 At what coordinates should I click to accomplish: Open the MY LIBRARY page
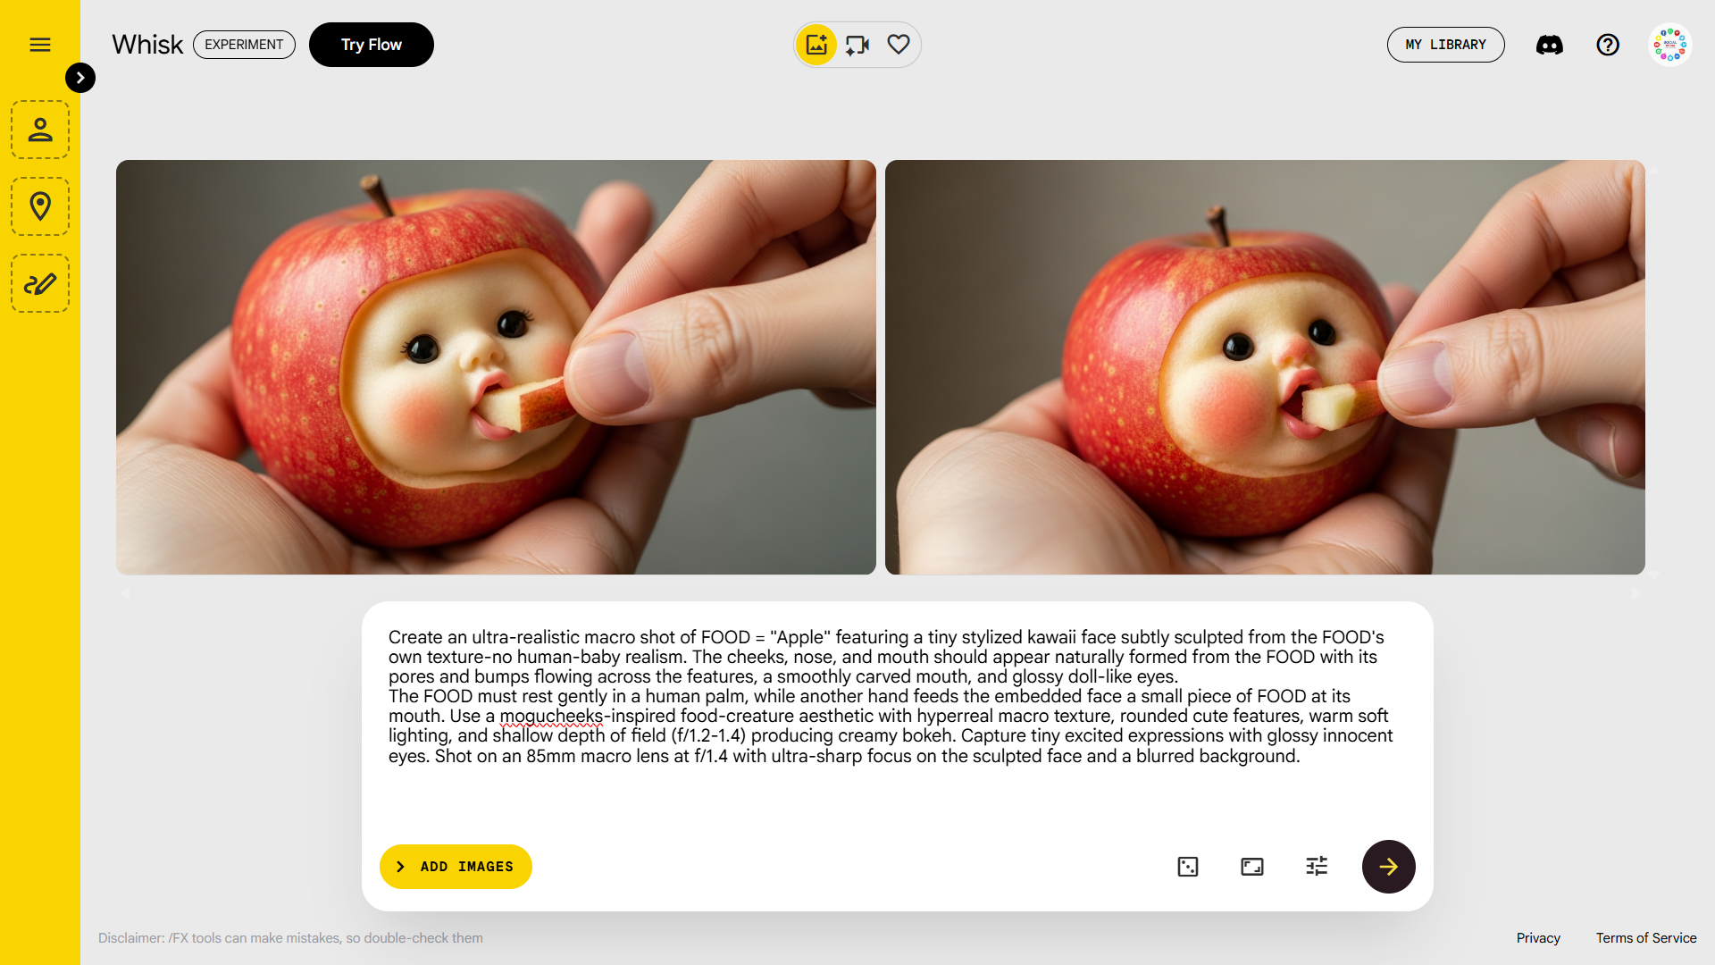tap(1445, 45)
